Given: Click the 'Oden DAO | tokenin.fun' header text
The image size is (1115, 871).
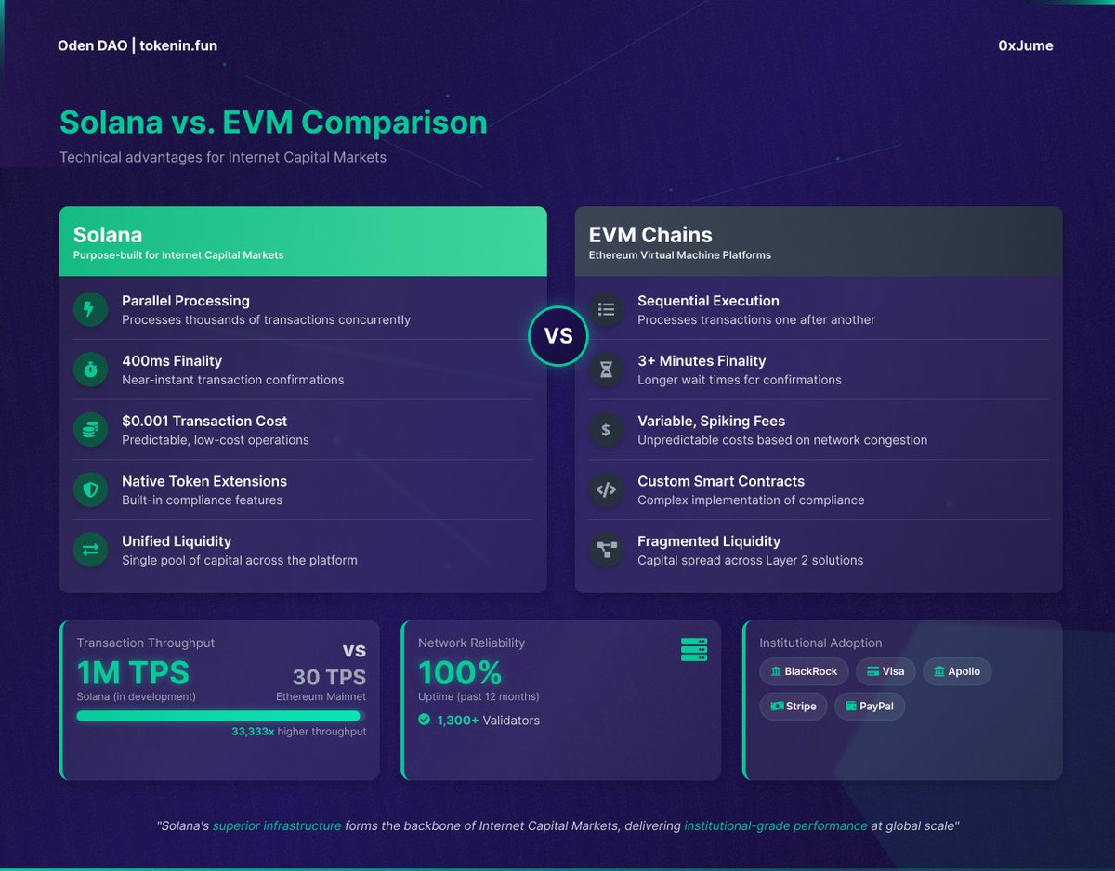Looking at the screenshot, I should point(138,45).
